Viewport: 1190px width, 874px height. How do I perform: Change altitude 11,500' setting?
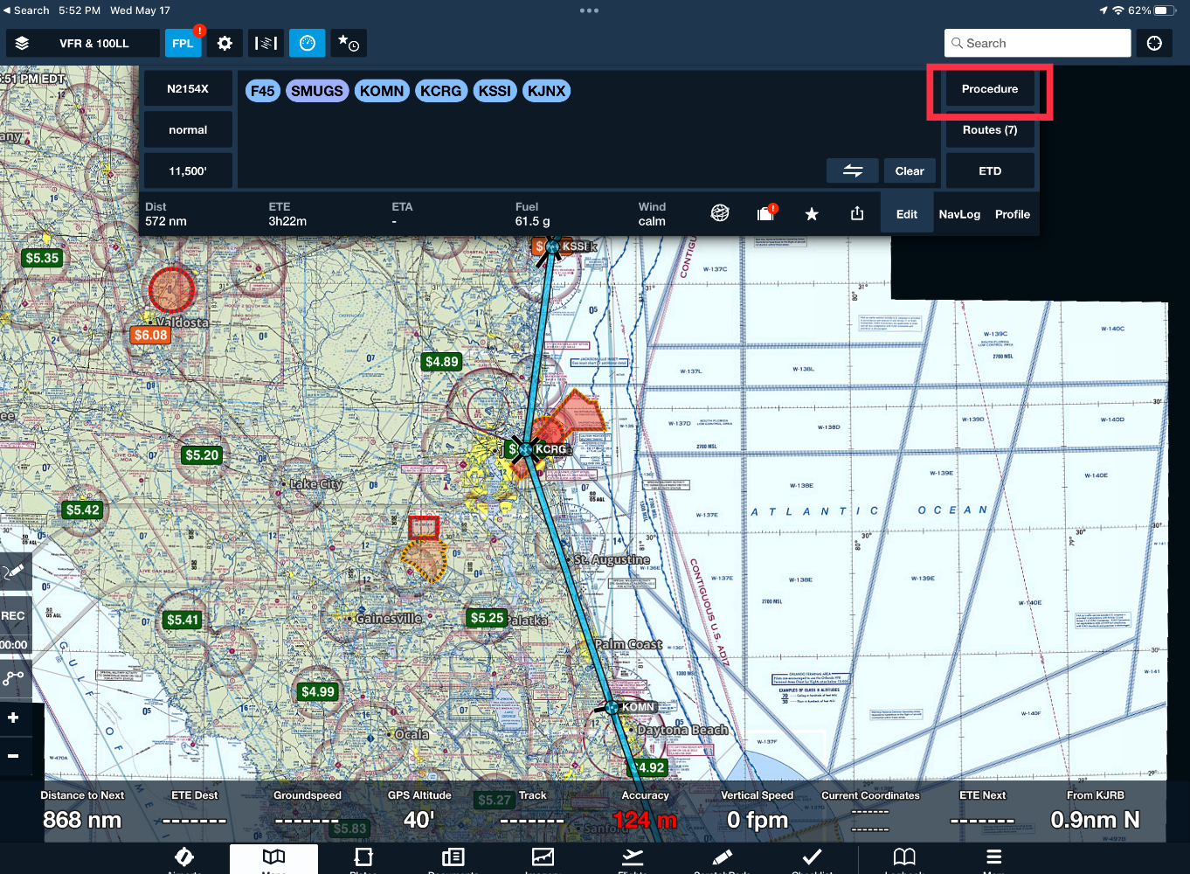click(188, 170)
